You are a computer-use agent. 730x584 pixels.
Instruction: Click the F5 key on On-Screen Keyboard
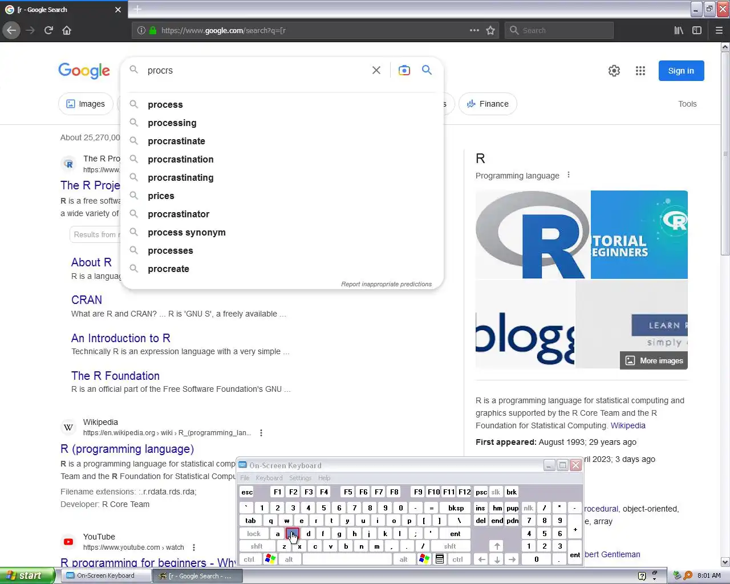coord(348,492)
